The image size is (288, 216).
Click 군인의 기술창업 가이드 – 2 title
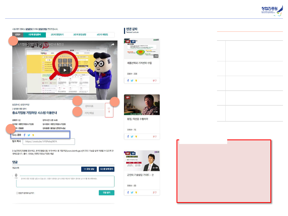tap(140, 175)
